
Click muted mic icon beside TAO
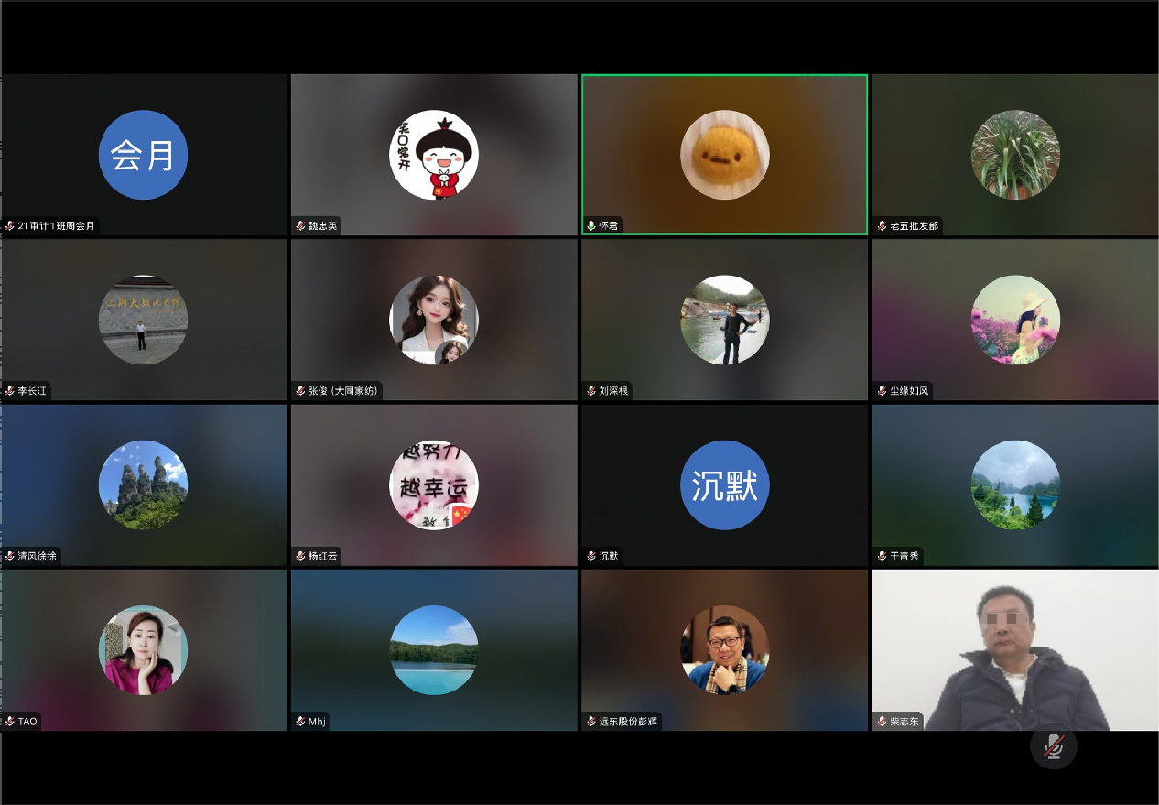(9, 722)
